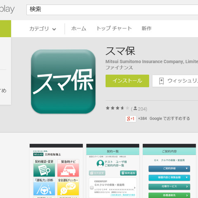Click the +384 recommendation count
Viewport: 198px width, 198px height.
click(142, 118)
